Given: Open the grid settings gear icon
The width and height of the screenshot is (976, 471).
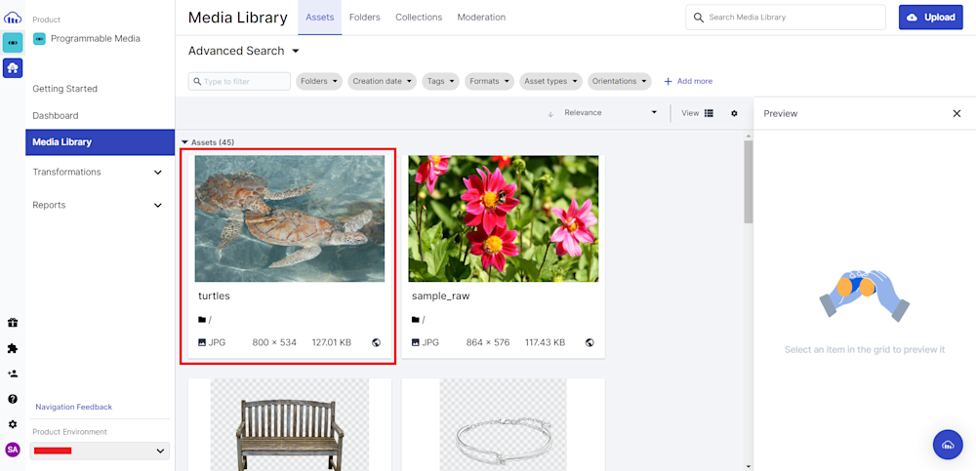Looking at the screenshot, I should point(735,113).
